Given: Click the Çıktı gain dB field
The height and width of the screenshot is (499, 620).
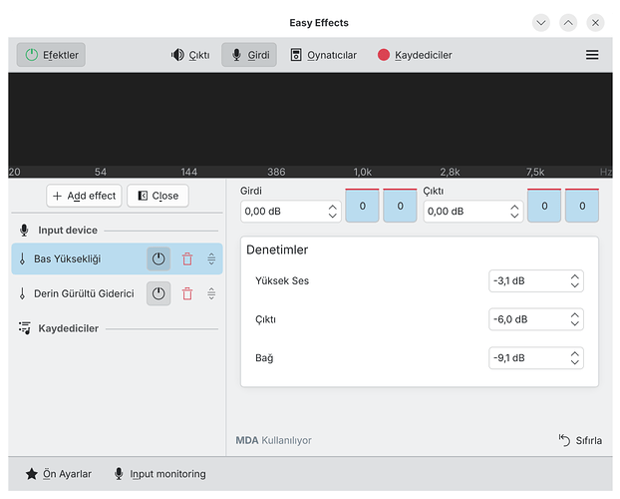Looking at the screenshot, I should 473,212.
